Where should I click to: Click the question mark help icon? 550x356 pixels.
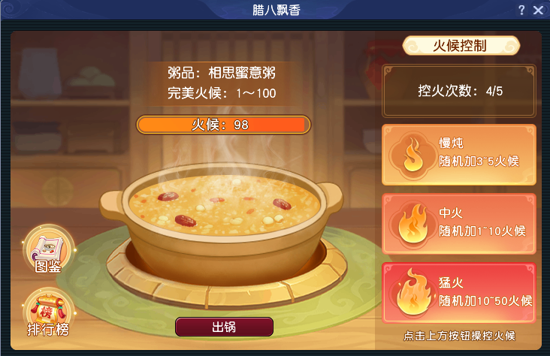click(521, 10)
